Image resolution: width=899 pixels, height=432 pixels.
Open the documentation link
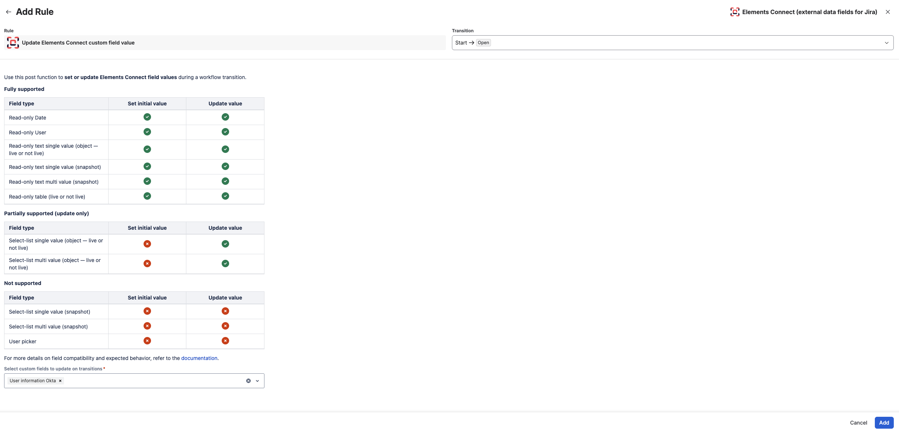[x=199, y=358]
